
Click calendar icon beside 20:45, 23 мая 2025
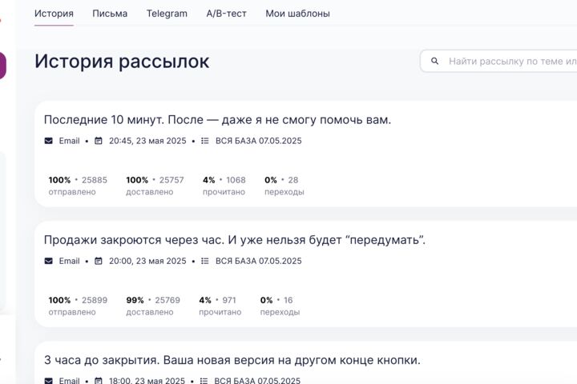(99, 141)
